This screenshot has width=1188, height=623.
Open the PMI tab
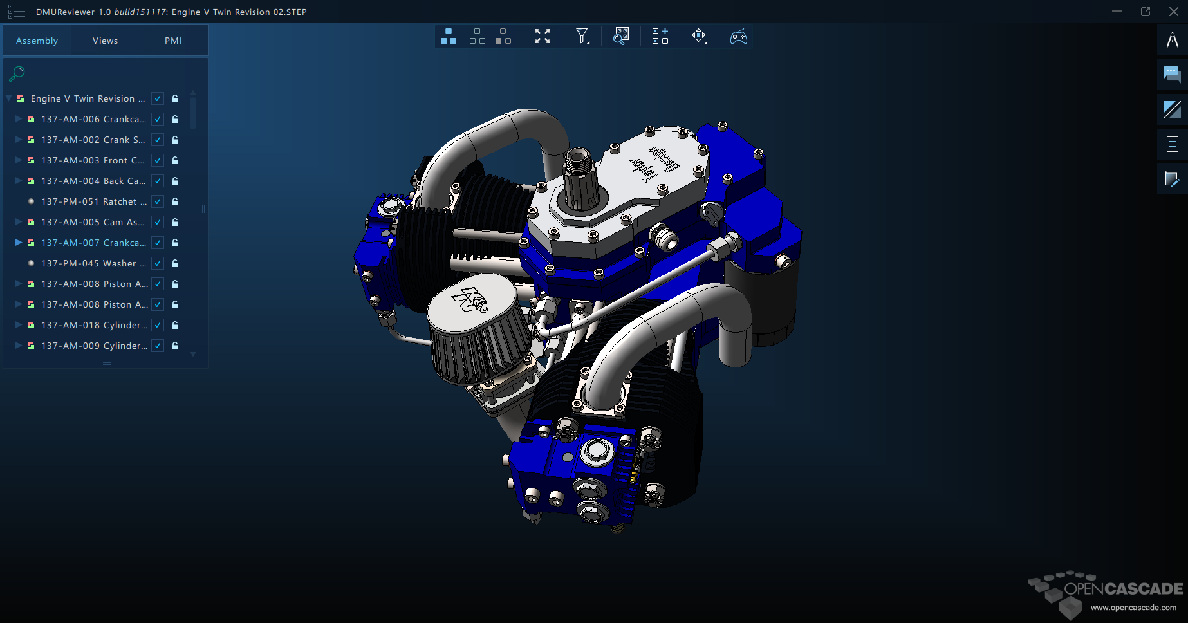coord(173,41)
